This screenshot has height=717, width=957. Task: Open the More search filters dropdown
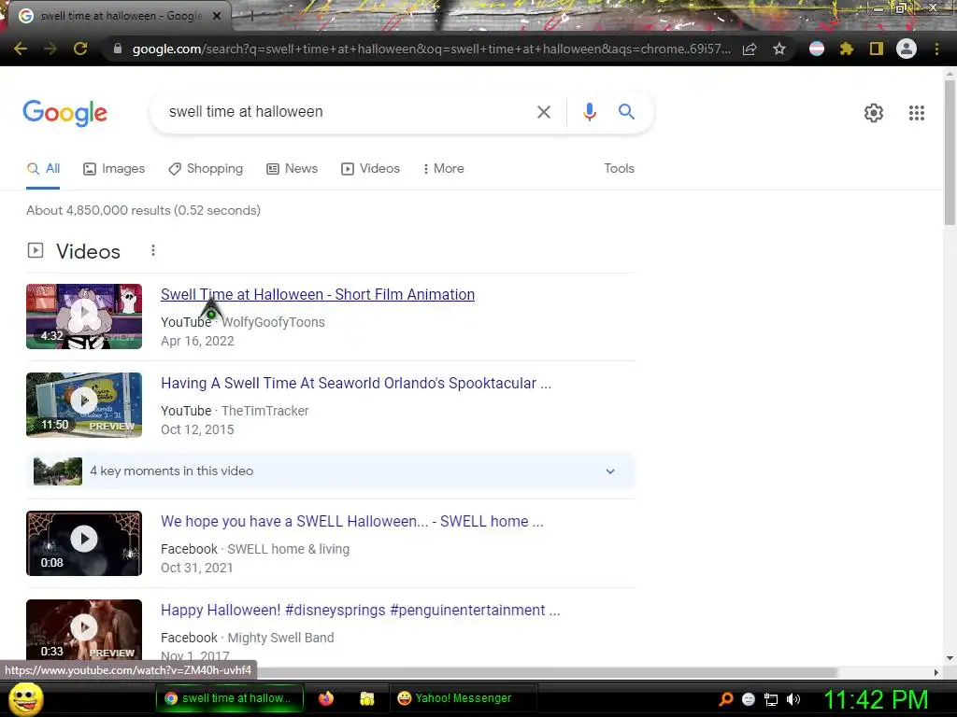click(x=444, y=169)
